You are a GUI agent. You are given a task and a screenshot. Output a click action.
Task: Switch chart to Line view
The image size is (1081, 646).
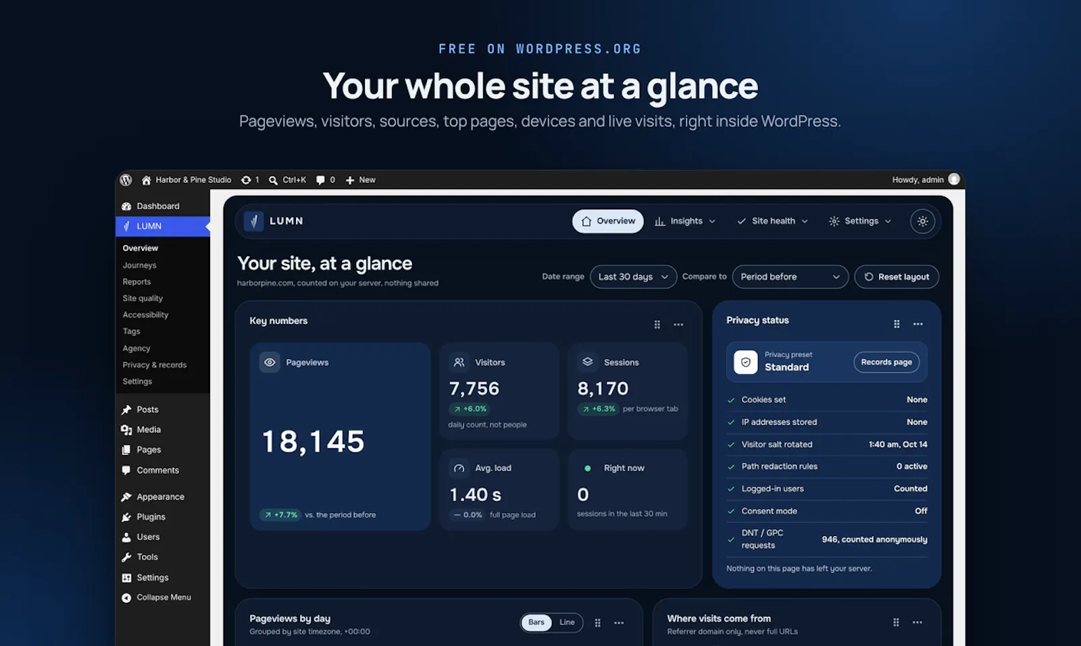(567, 622)
